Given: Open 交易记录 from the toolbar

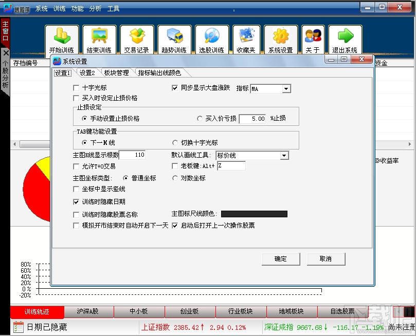Looking at the screenshot, I should [x=136, y=39].
